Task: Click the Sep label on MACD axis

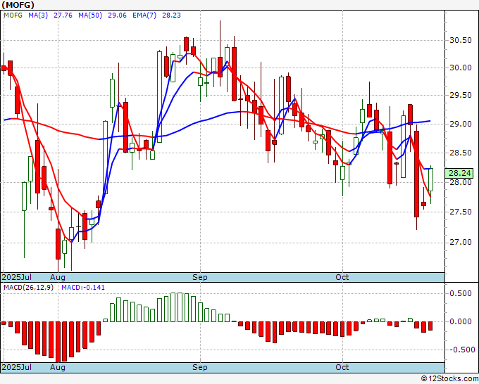Action: click(200, 367)
